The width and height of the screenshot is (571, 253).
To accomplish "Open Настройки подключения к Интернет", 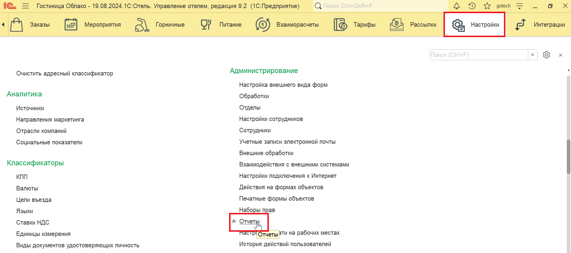I will (x=288, y=176).
